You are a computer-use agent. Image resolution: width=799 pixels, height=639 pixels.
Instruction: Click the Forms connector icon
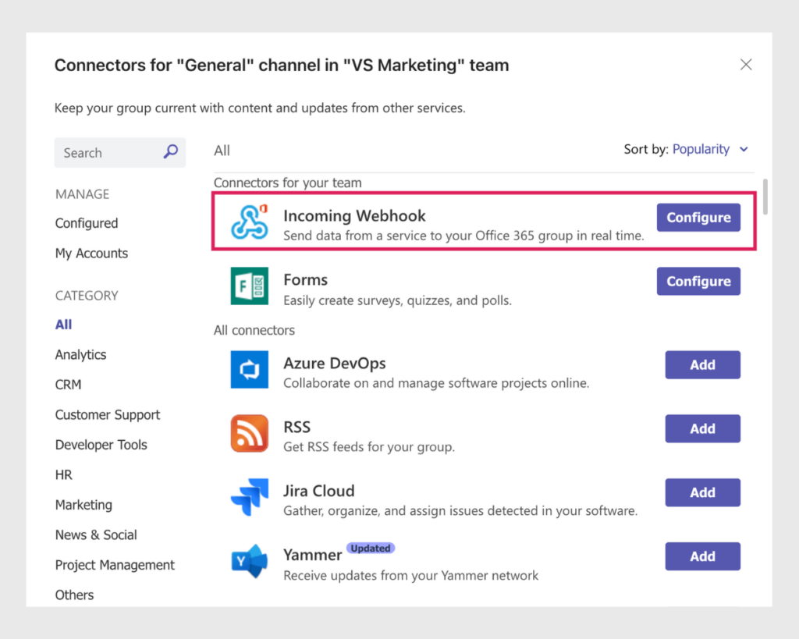249,286
